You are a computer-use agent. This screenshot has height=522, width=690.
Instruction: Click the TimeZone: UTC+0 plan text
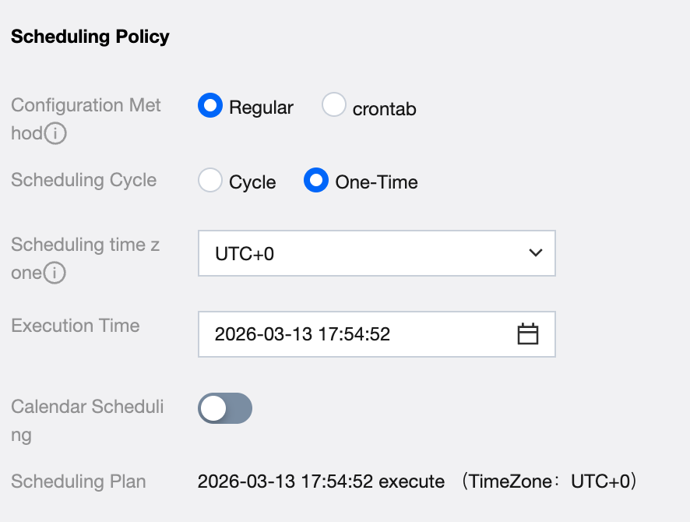coord(549,481)
